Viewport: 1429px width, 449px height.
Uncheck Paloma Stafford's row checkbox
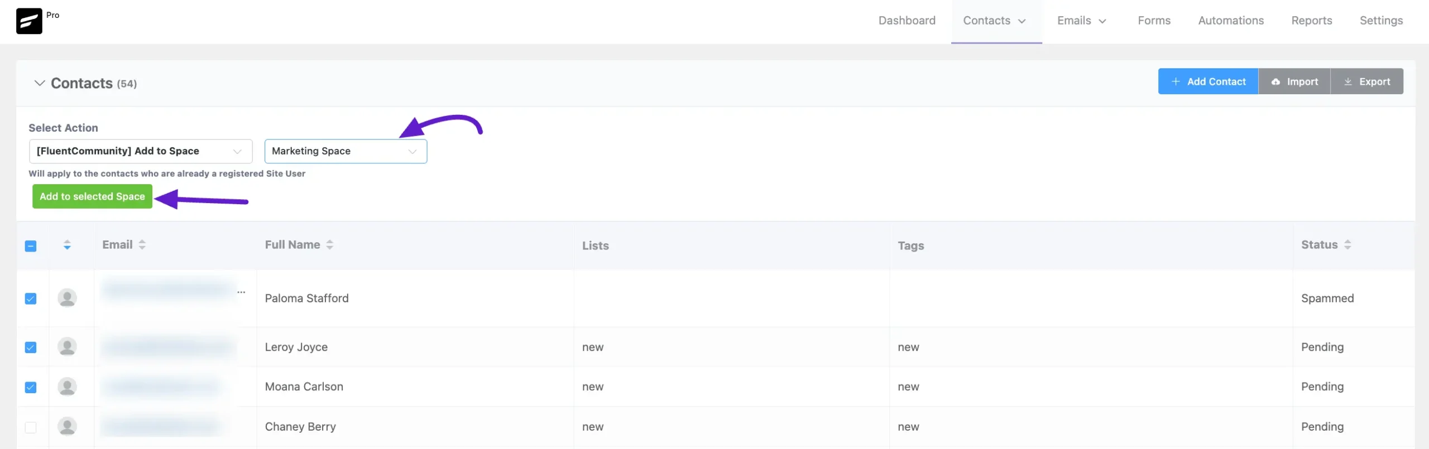point(31,299)
